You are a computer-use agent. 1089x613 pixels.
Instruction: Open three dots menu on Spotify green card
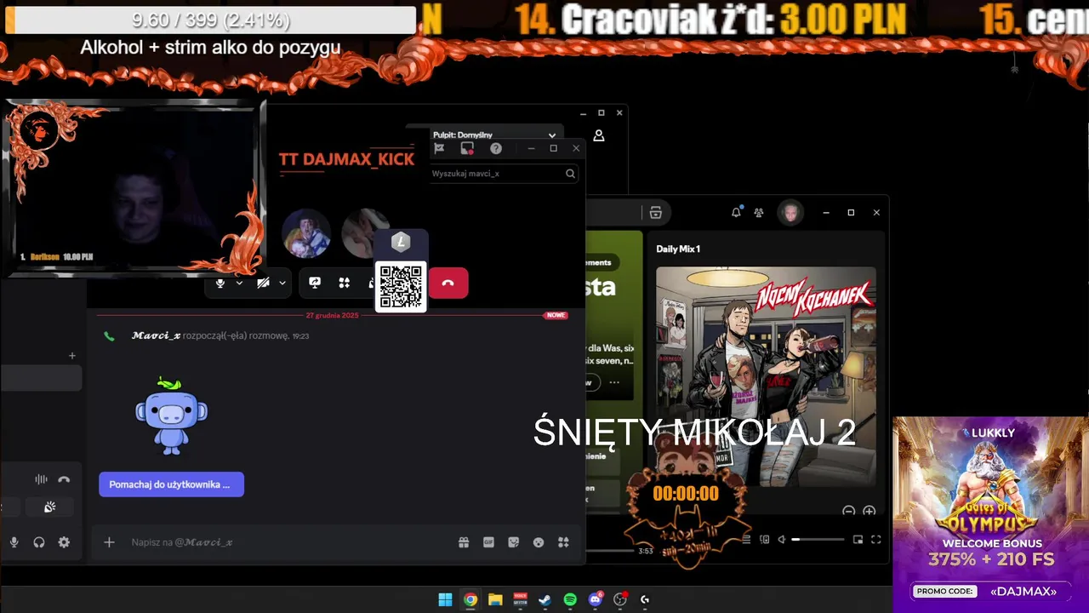click(614, 382)
